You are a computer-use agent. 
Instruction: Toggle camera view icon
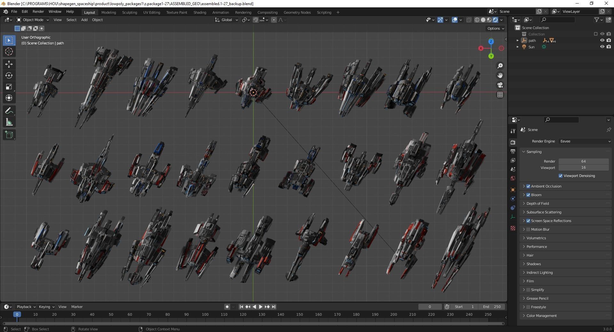tap(500, 85)
